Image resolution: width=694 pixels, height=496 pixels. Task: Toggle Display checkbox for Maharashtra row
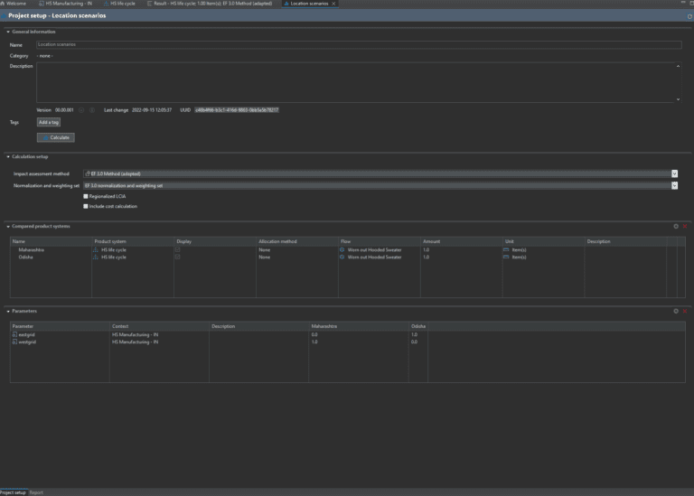click(178, 249)
